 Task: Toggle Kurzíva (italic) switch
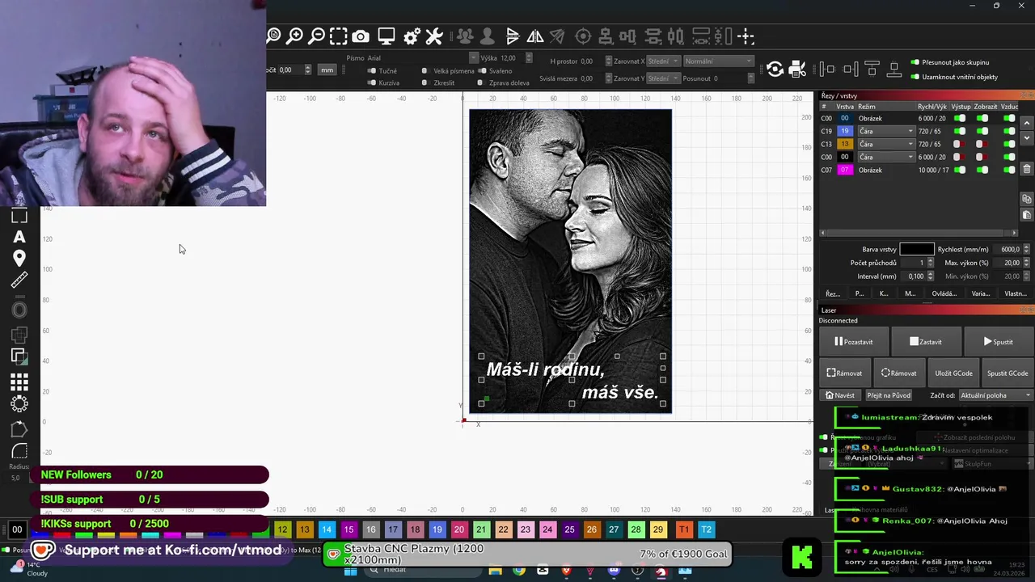372,82
